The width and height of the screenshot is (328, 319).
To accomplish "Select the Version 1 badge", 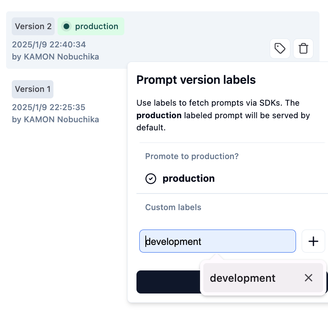I will 32,89.
